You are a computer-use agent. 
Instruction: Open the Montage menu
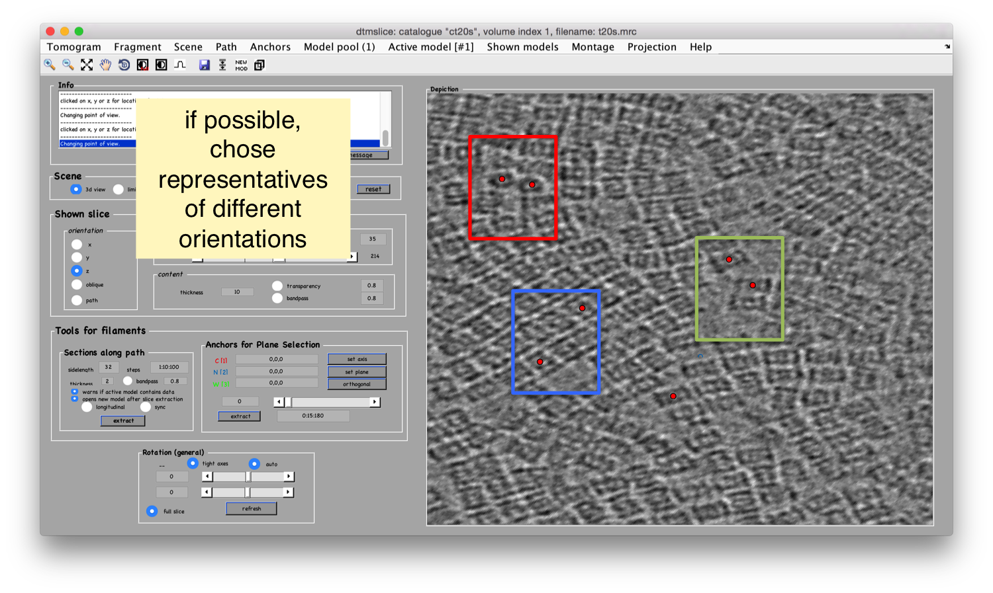[x=592, y=47]
